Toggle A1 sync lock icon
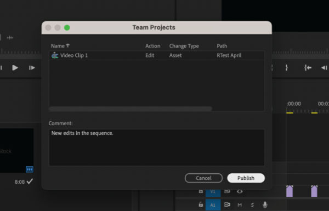329x211 pixels. pos(227,204)
